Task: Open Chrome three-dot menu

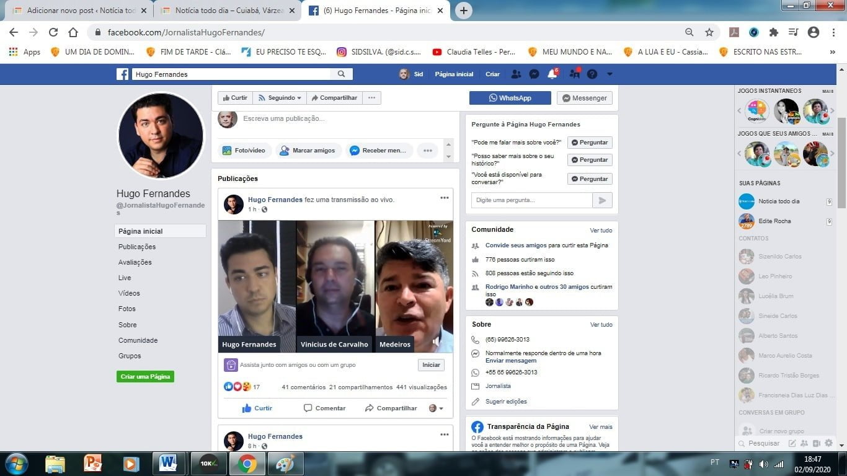Action: [x=833, y=32]
